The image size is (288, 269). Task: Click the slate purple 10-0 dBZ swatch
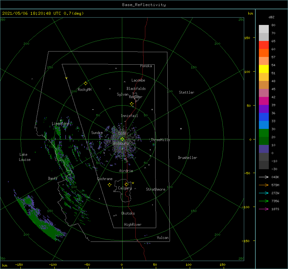264,149
